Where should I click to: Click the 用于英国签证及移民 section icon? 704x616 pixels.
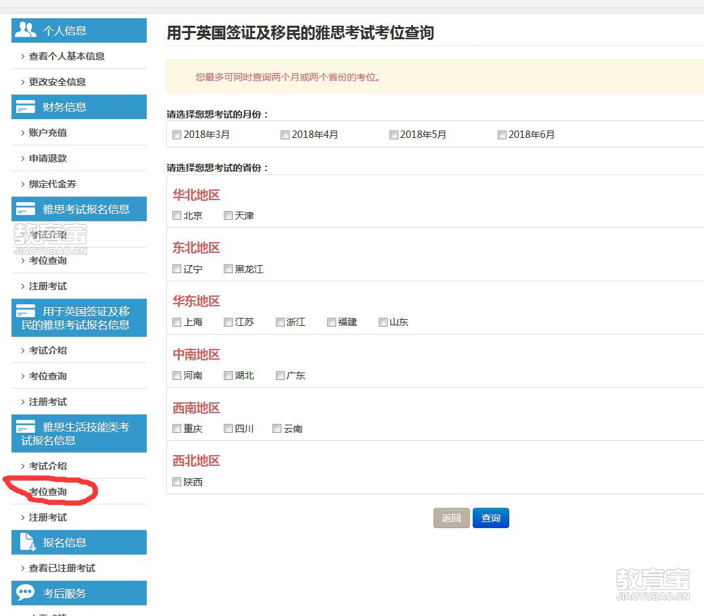(x=26, y=310)
